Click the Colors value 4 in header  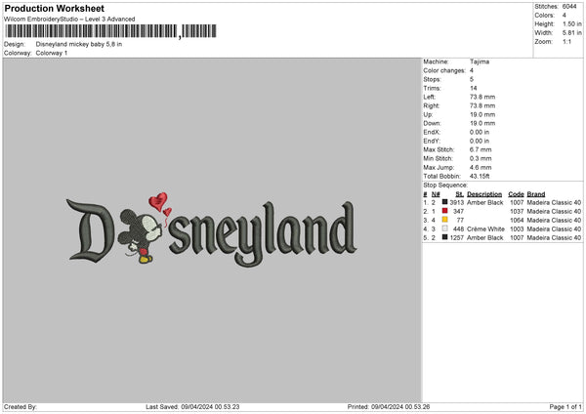(x=565, y=16)
